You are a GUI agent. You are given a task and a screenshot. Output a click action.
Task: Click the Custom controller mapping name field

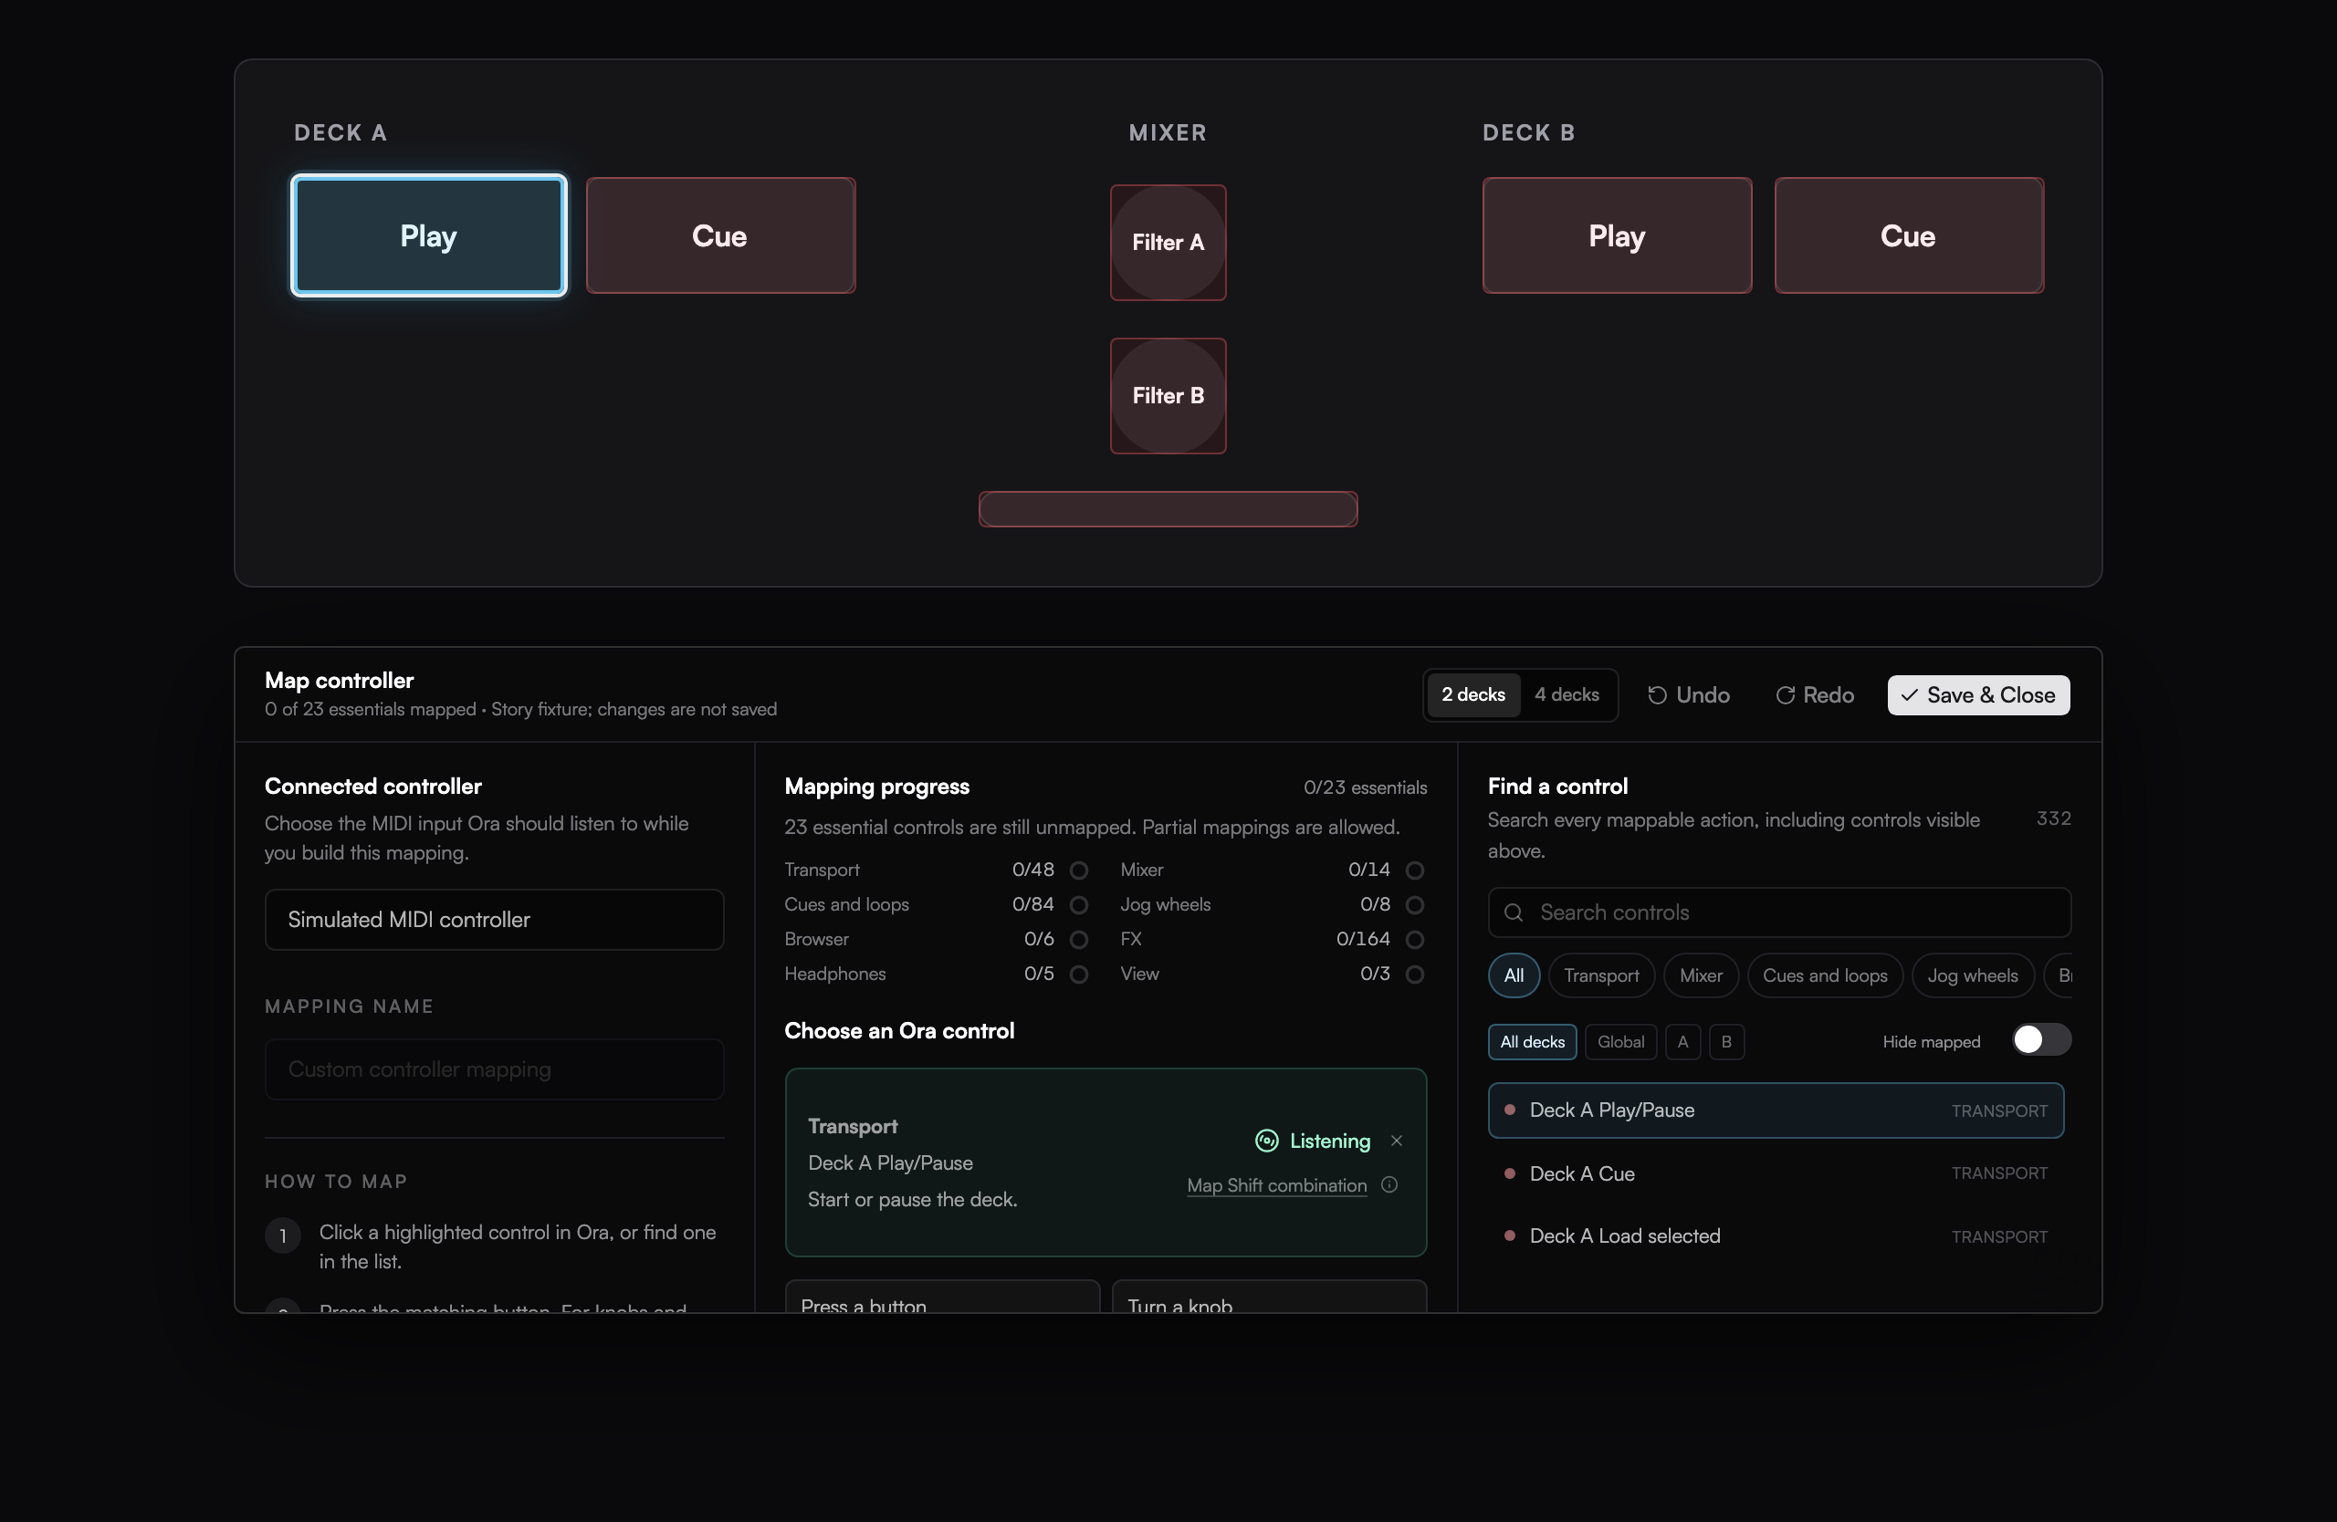coord(494,1069)
